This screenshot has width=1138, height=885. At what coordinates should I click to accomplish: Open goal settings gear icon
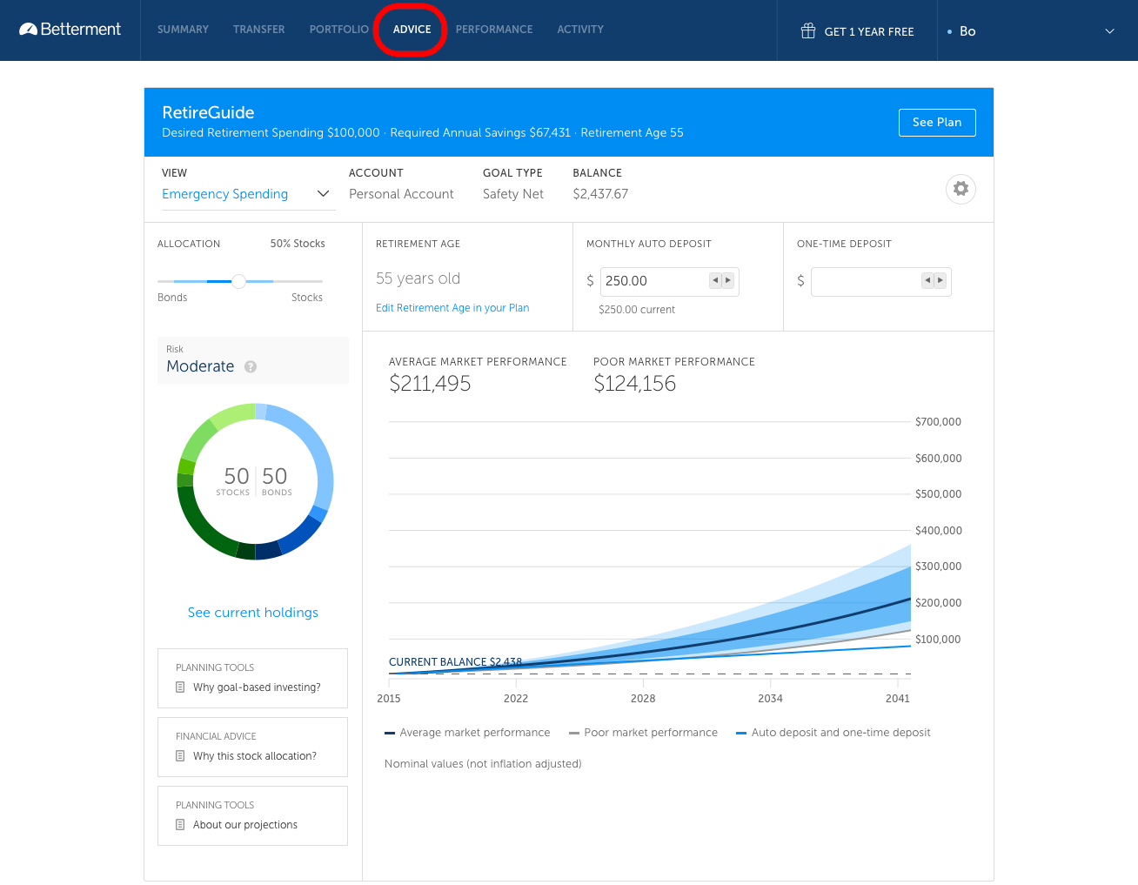[x=961, y=189]
